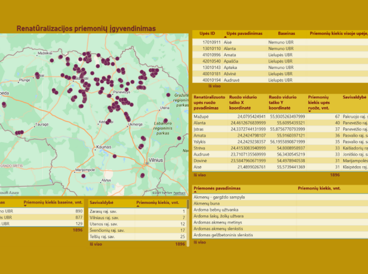
Task: Click the TomTom copyright link on map
Action: 162,192
